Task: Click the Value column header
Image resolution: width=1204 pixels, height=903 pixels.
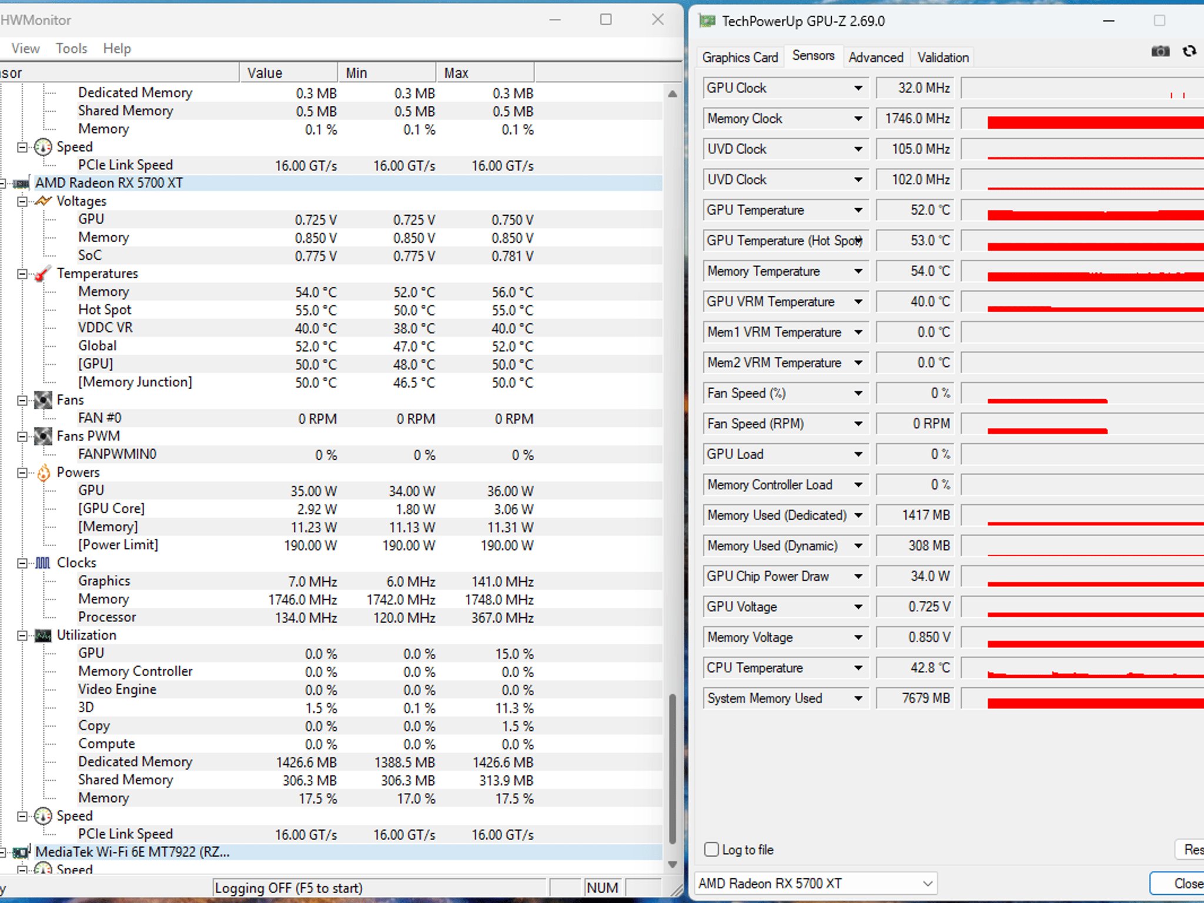Action: click(x=289, y=73)
